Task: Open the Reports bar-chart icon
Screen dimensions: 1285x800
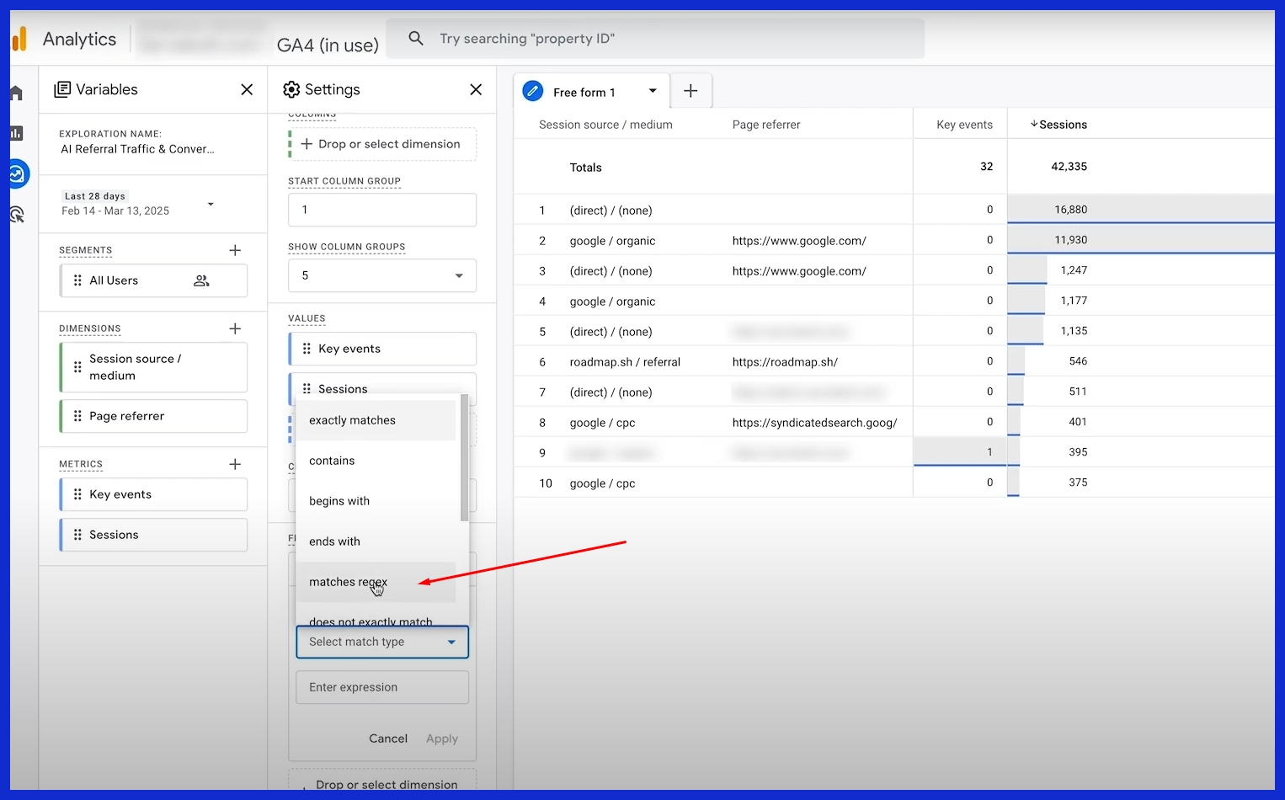Action: [17, 133]
